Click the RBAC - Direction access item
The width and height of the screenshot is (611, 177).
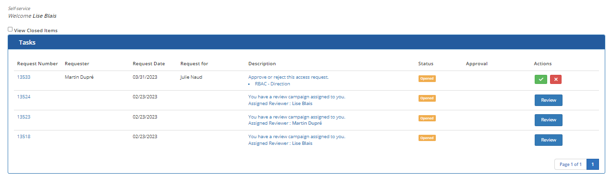point(272,83)
